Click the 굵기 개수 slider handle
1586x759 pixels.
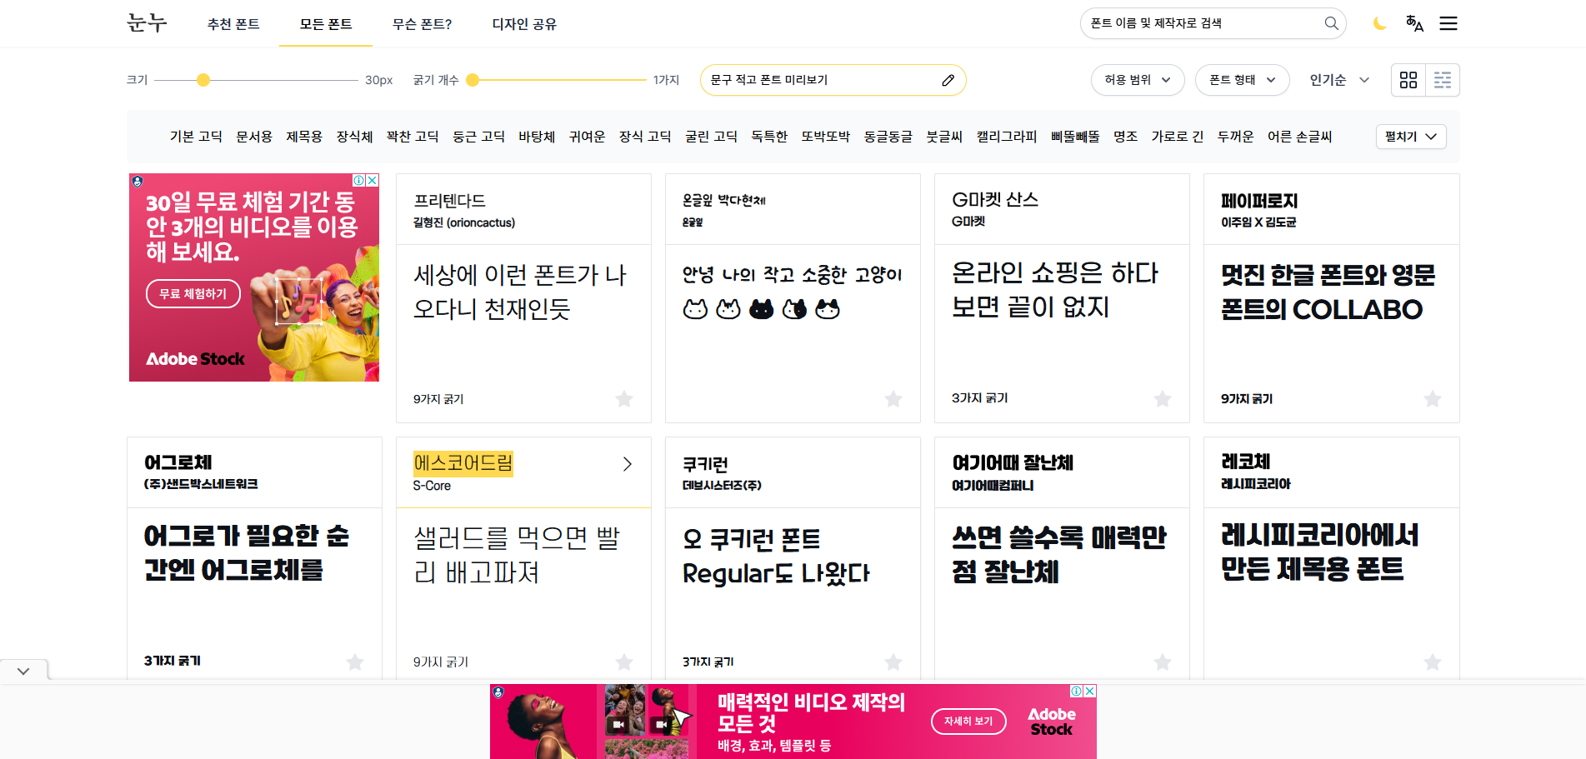[473, 80]
